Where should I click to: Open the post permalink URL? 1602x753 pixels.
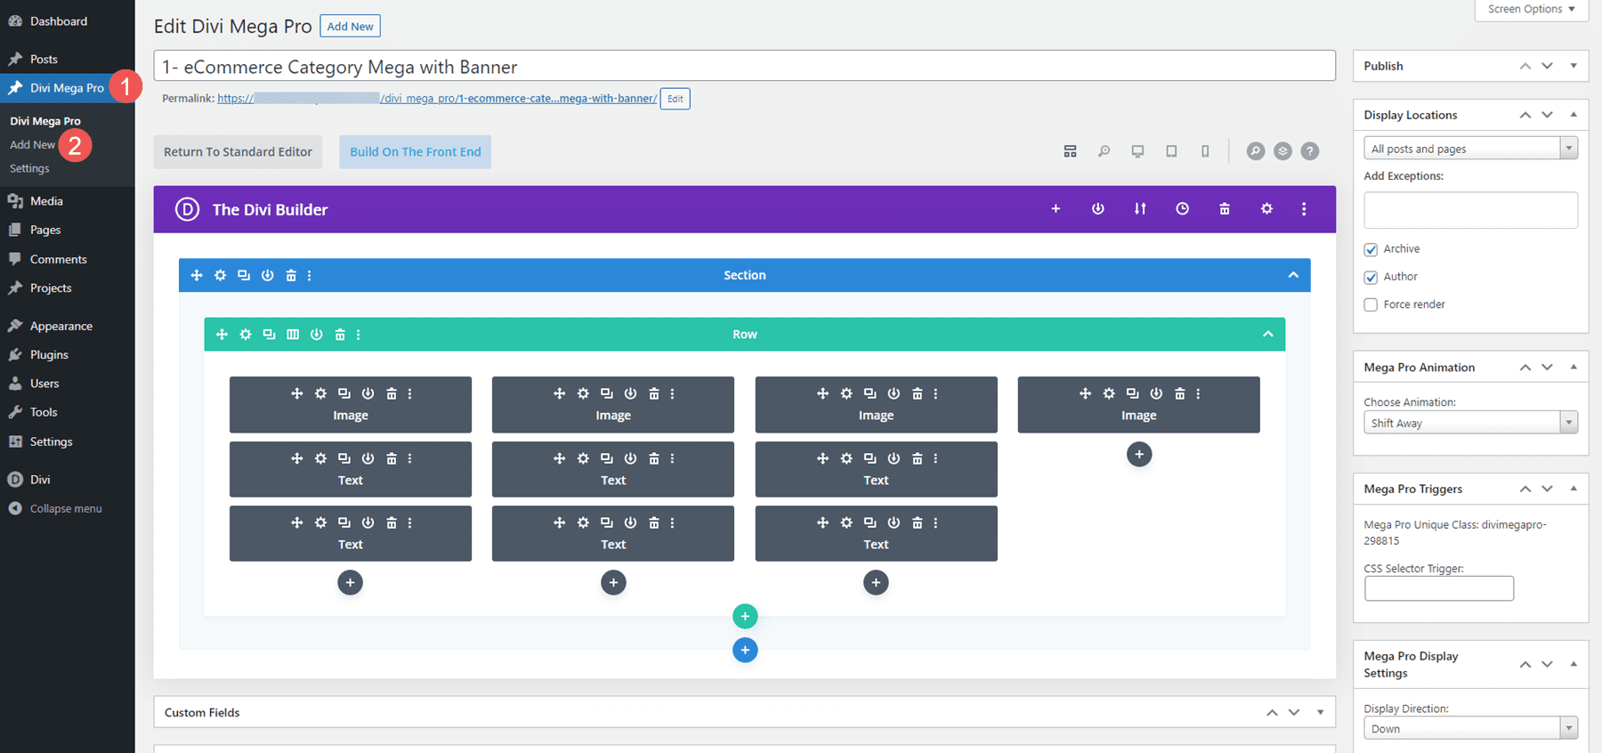[437, 99]
